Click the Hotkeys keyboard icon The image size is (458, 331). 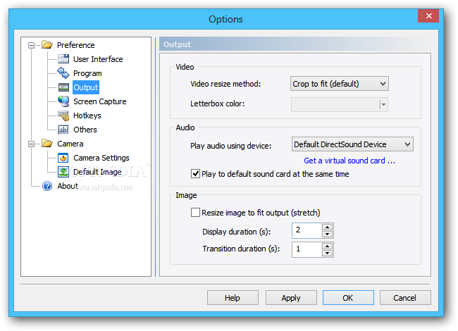[63, 115]
